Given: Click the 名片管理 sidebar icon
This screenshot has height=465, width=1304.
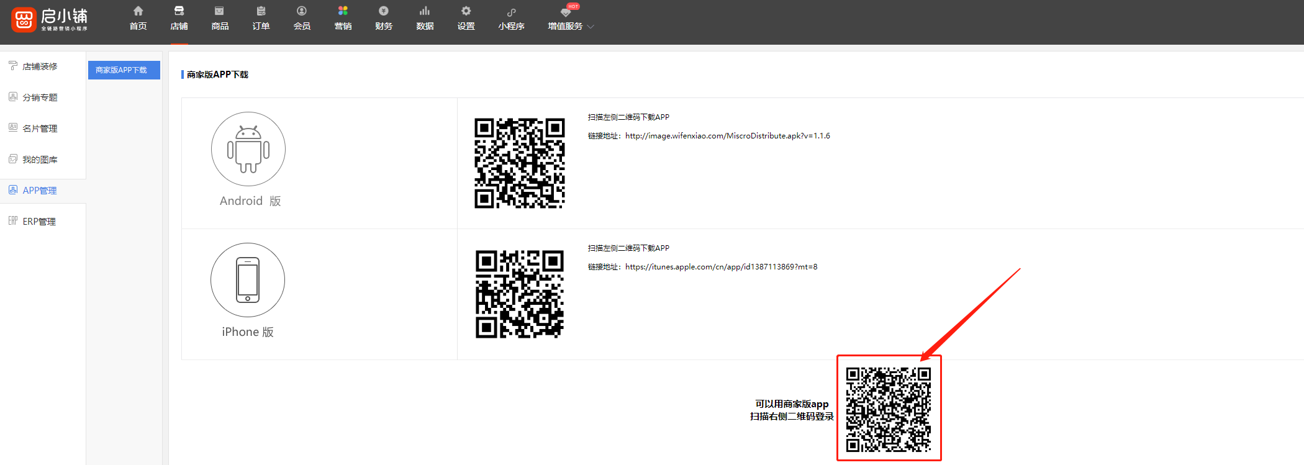Looking at the screenshot, I should (13, 128).
